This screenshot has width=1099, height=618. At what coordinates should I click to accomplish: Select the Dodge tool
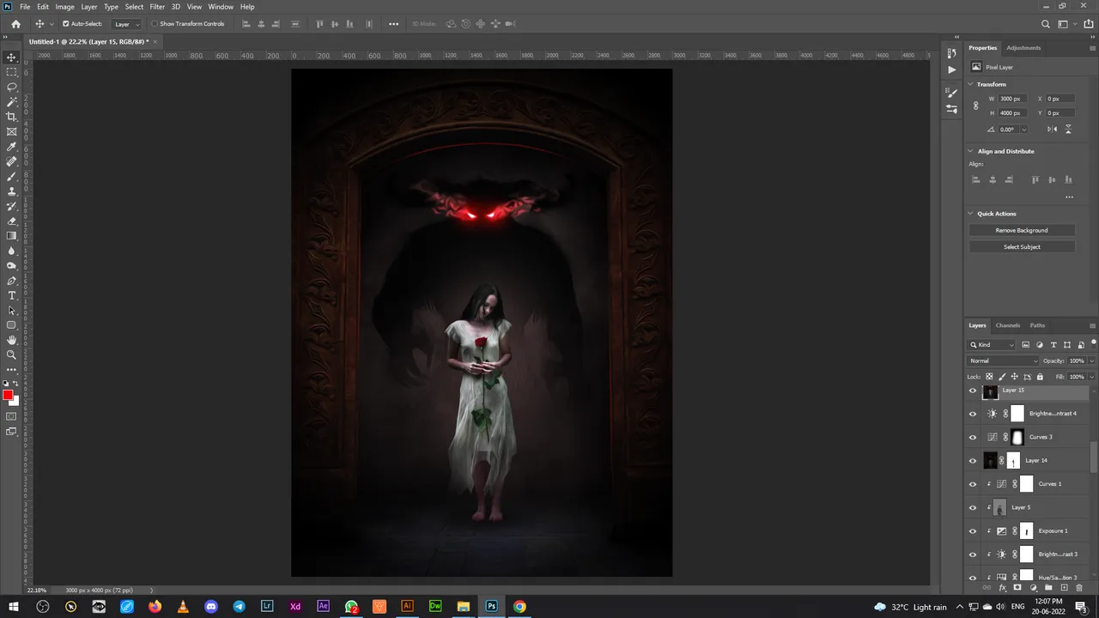click(12, 266)
